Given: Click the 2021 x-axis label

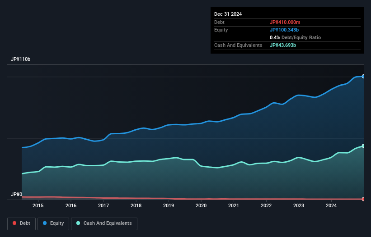Looking at the screenshot, I should point(234,205).
